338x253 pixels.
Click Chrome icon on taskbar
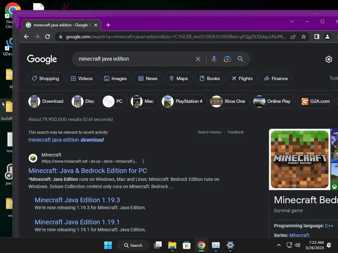coord(201,245)
